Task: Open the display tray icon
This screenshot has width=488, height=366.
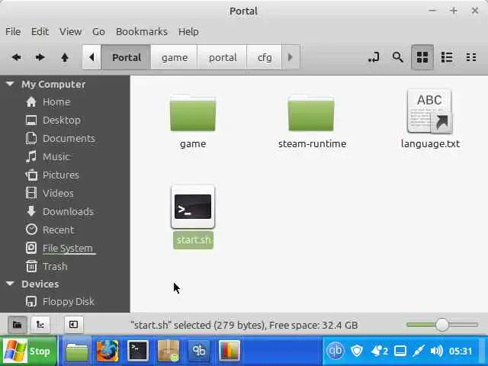Action: [x=400, y=351]
